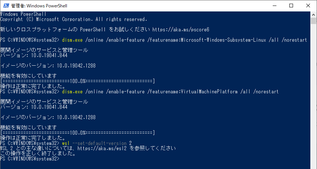This screenshot has height=169, width=317.
Task: Maximize the PowerShell window
Action: [x=291, y=6]
